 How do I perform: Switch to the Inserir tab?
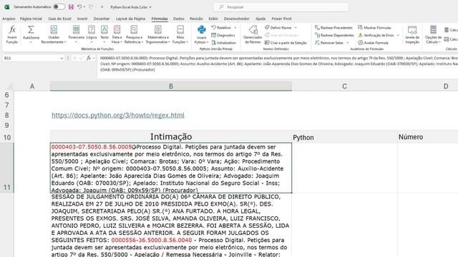(82, 19)
